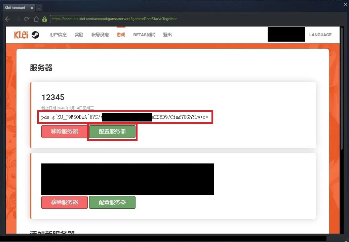The image size is (349, 242).
Task: Select the 游戏 navigation item
Action: click(121, 35)
